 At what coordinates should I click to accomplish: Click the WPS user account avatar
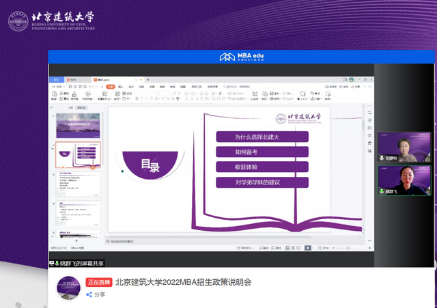point(352,80)
